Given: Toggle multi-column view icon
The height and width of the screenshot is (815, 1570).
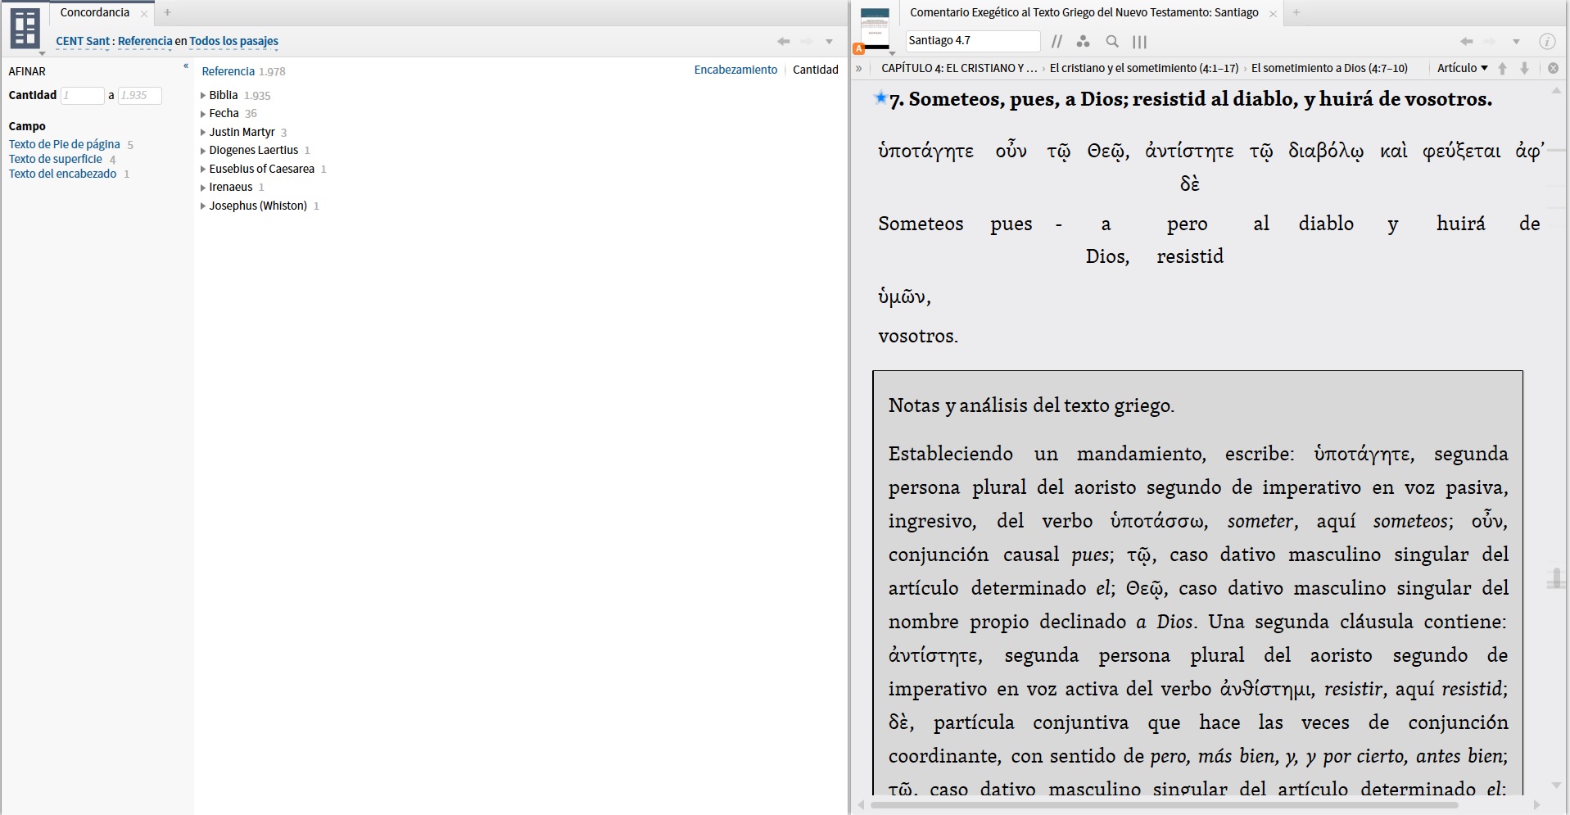Looking at the screenshot, I should click(x=1139, y=41).
